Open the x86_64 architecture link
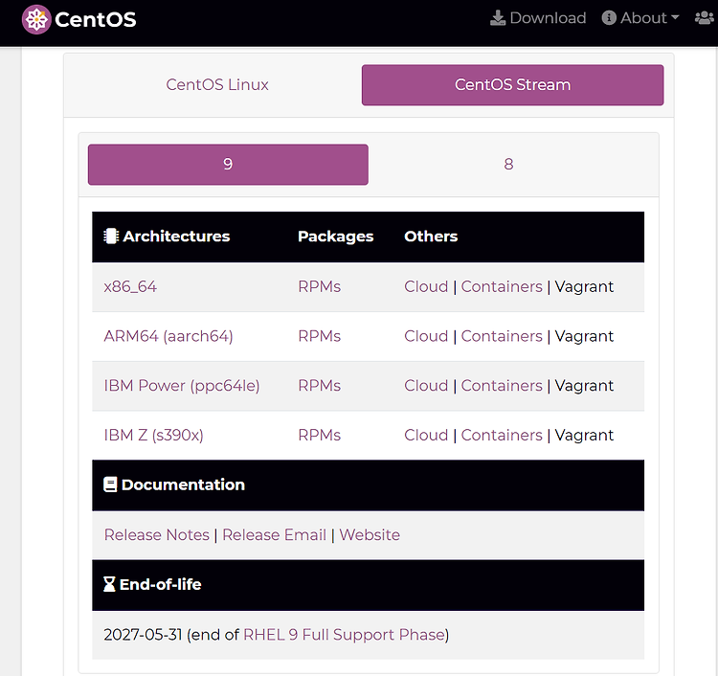The width and height of the screenshot is (718, 676). [x=130, y=286]
